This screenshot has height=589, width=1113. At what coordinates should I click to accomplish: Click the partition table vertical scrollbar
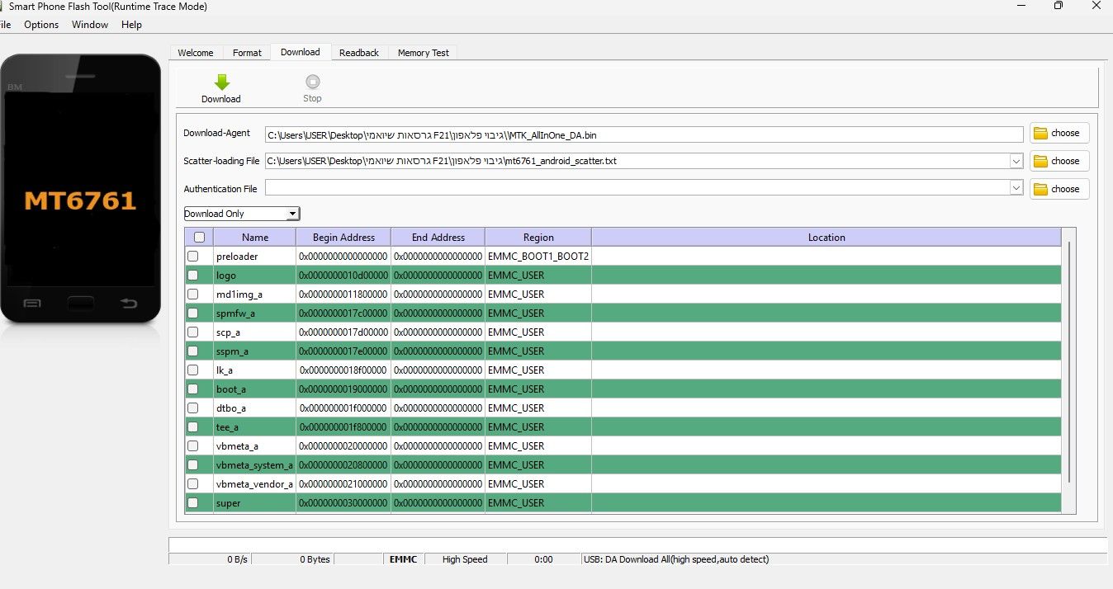pyautogui.click(x=1069, y=362)
